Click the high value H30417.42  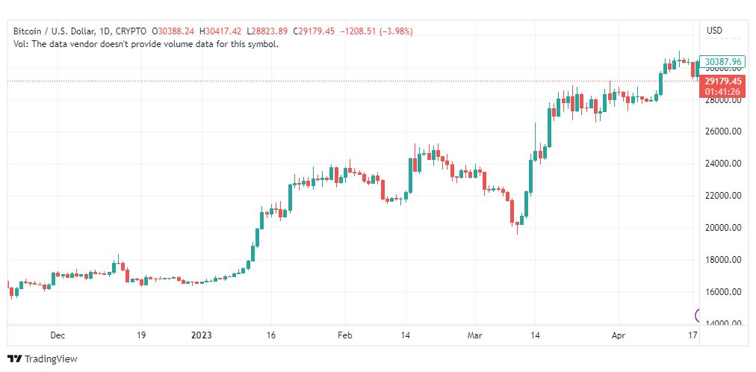point(223,31)
